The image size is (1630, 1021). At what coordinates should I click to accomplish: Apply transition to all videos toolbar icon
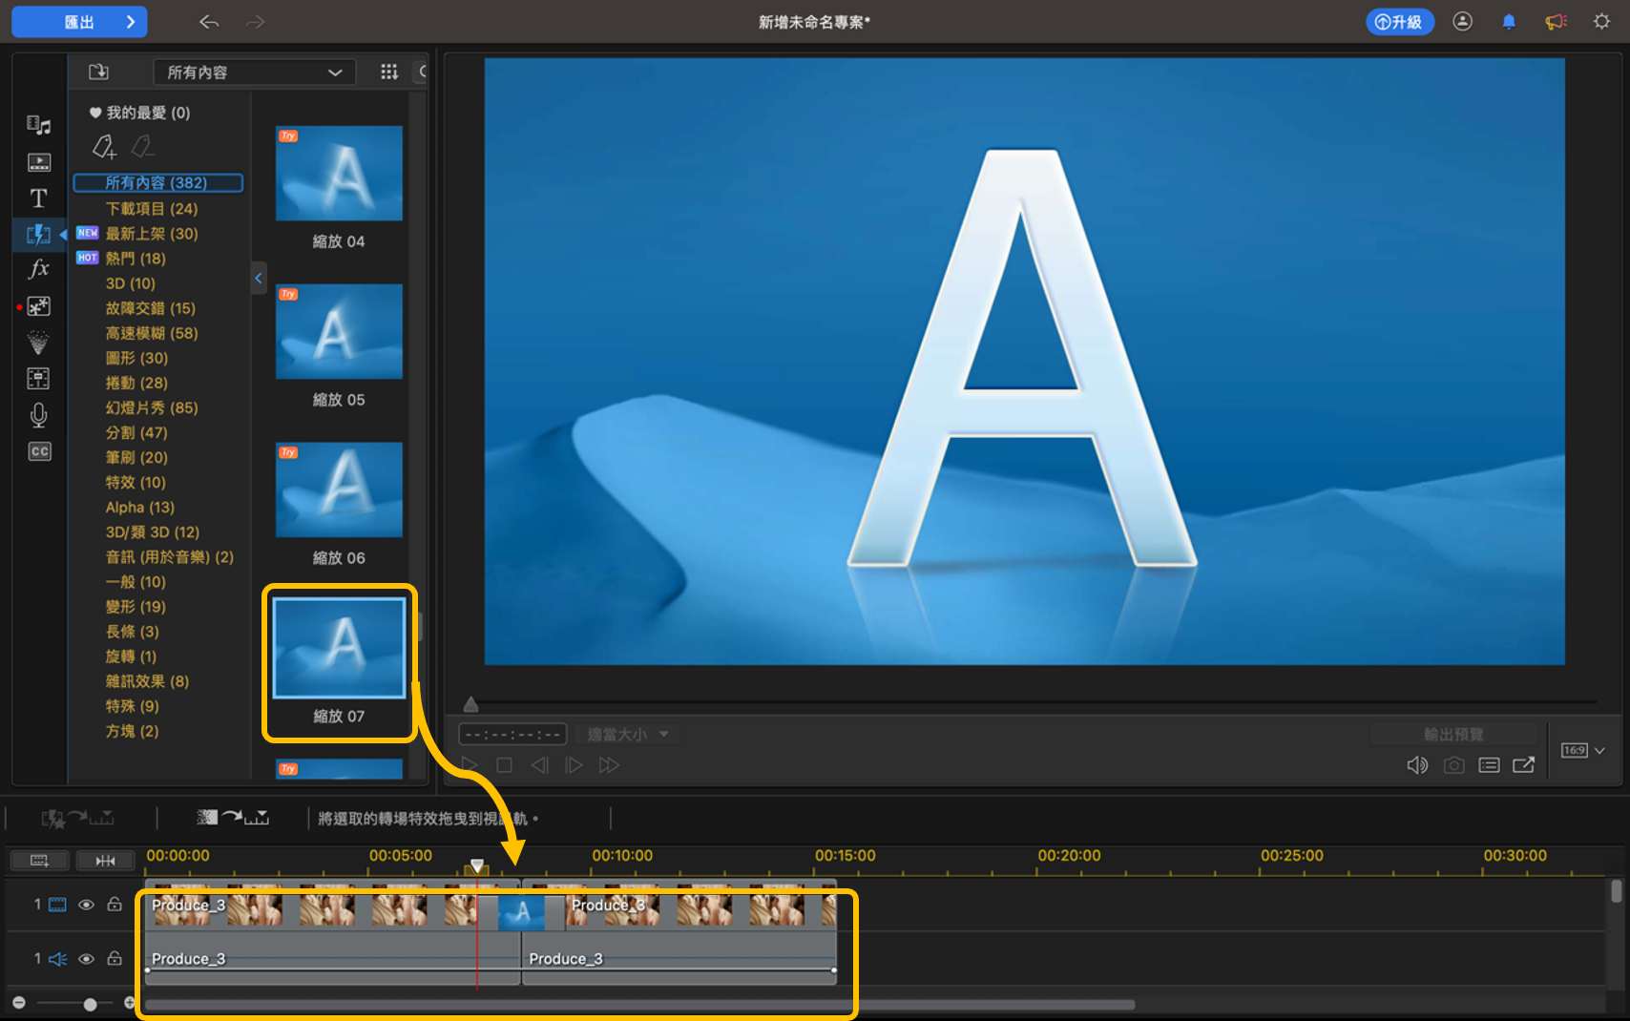coord(233,818)
